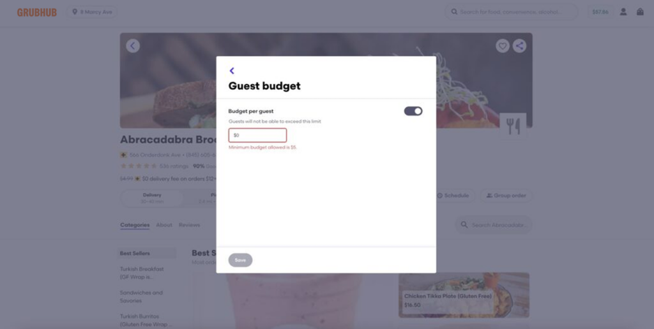Open the account profile icon
654x329 pixels.
[623, 12]
